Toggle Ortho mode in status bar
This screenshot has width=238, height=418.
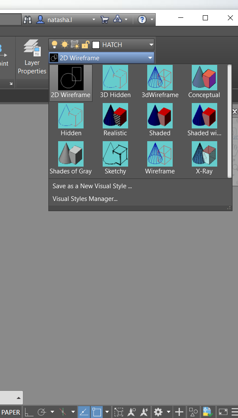click(29, 412)
